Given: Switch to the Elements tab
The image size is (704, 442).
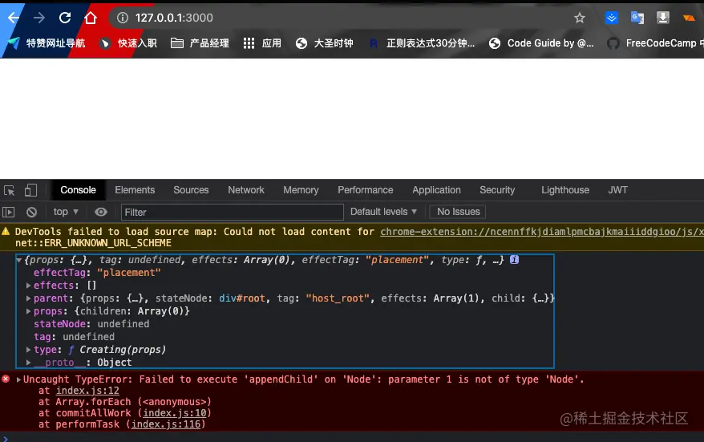Looking at the screenshot, I should pyautogui.click(x=135, y=190).
